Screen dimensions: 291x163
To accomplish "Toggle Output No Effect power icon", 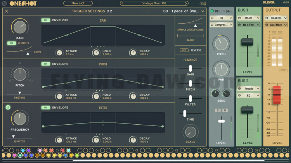I will [x=267, y=25].
